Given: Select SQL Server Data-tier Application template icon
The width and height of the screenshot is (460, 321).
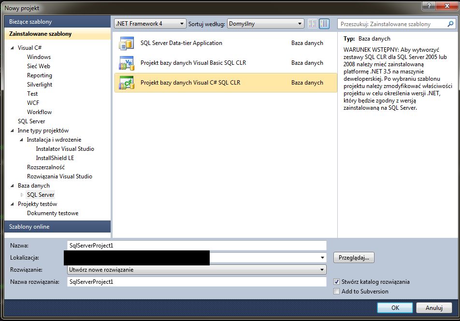Looking at the screenshot, I should click(x=127, y=43).
